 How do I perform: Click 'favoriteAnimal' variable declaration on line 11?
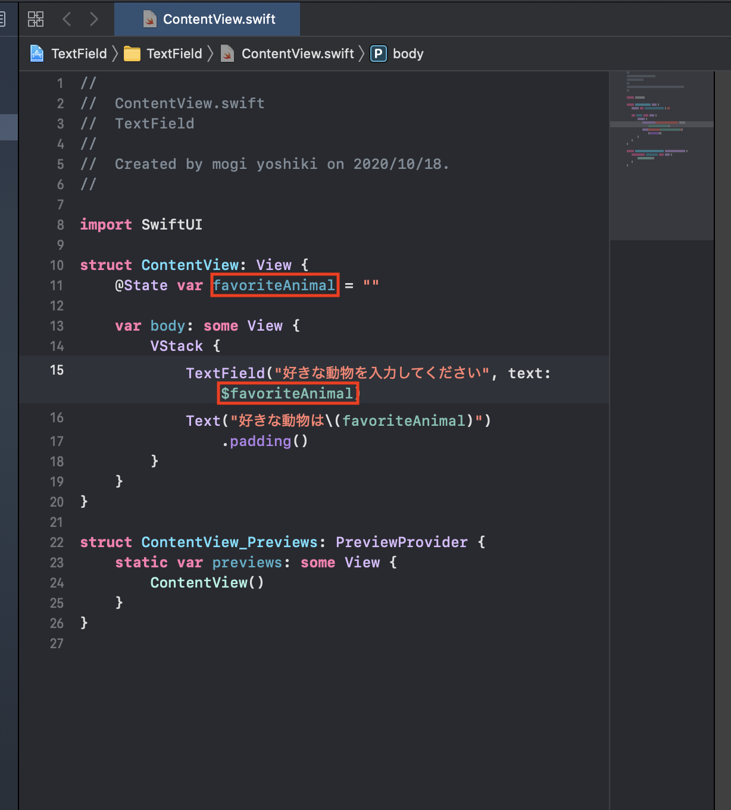click(x=274, y=285)
